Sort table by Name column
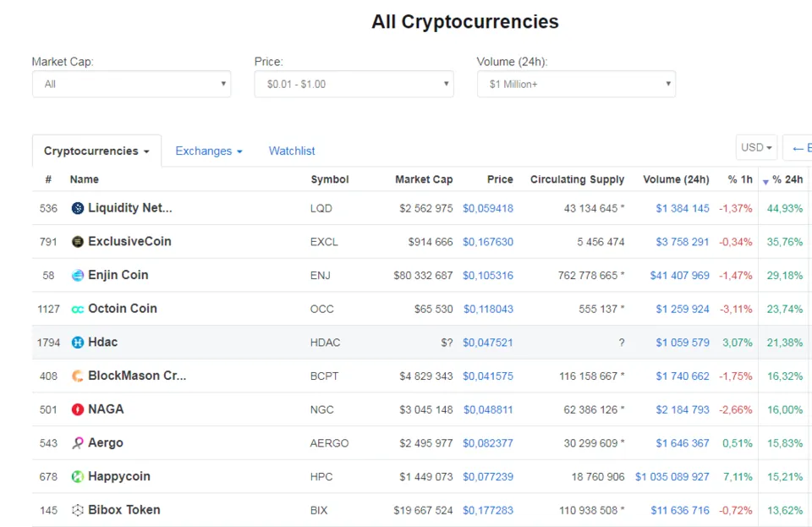This screenshot has height=527, width=812. pyautogui.click(x=85, y=179)
